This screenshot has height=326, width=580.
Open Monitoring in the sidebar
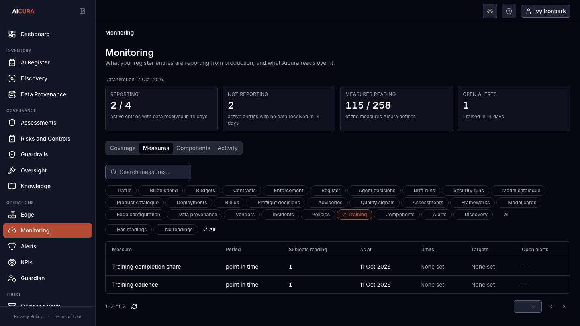pos(47,230)
